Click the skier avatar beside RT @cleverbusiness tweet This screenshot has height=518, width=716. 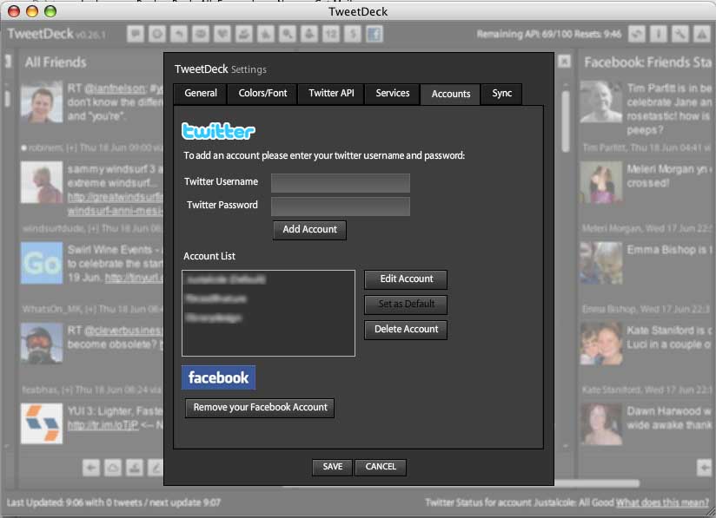pos(42,343)
